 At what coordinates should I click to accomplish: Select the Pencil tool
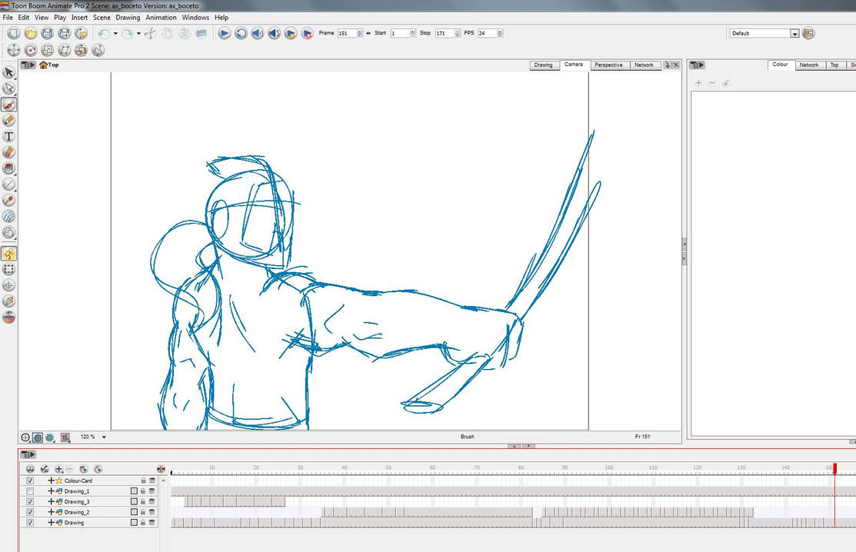[8, 120]
